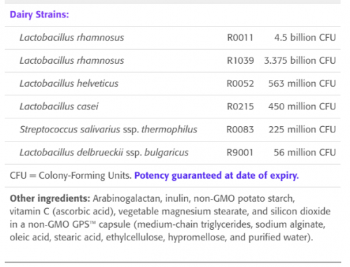The image size is (350, 267).
Task: Select the 225 million CFU amount
Action: 302,130
